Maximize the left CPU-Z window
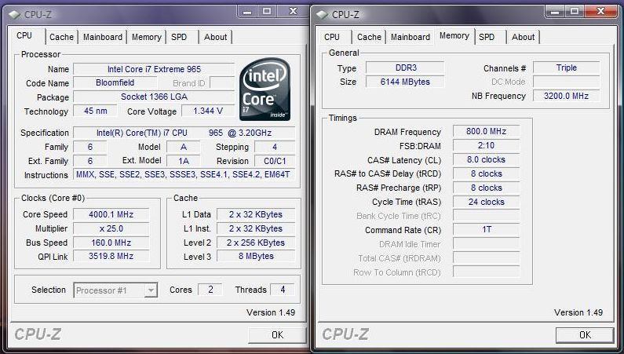This screenshot has width=624, height=354. (267, 12)
